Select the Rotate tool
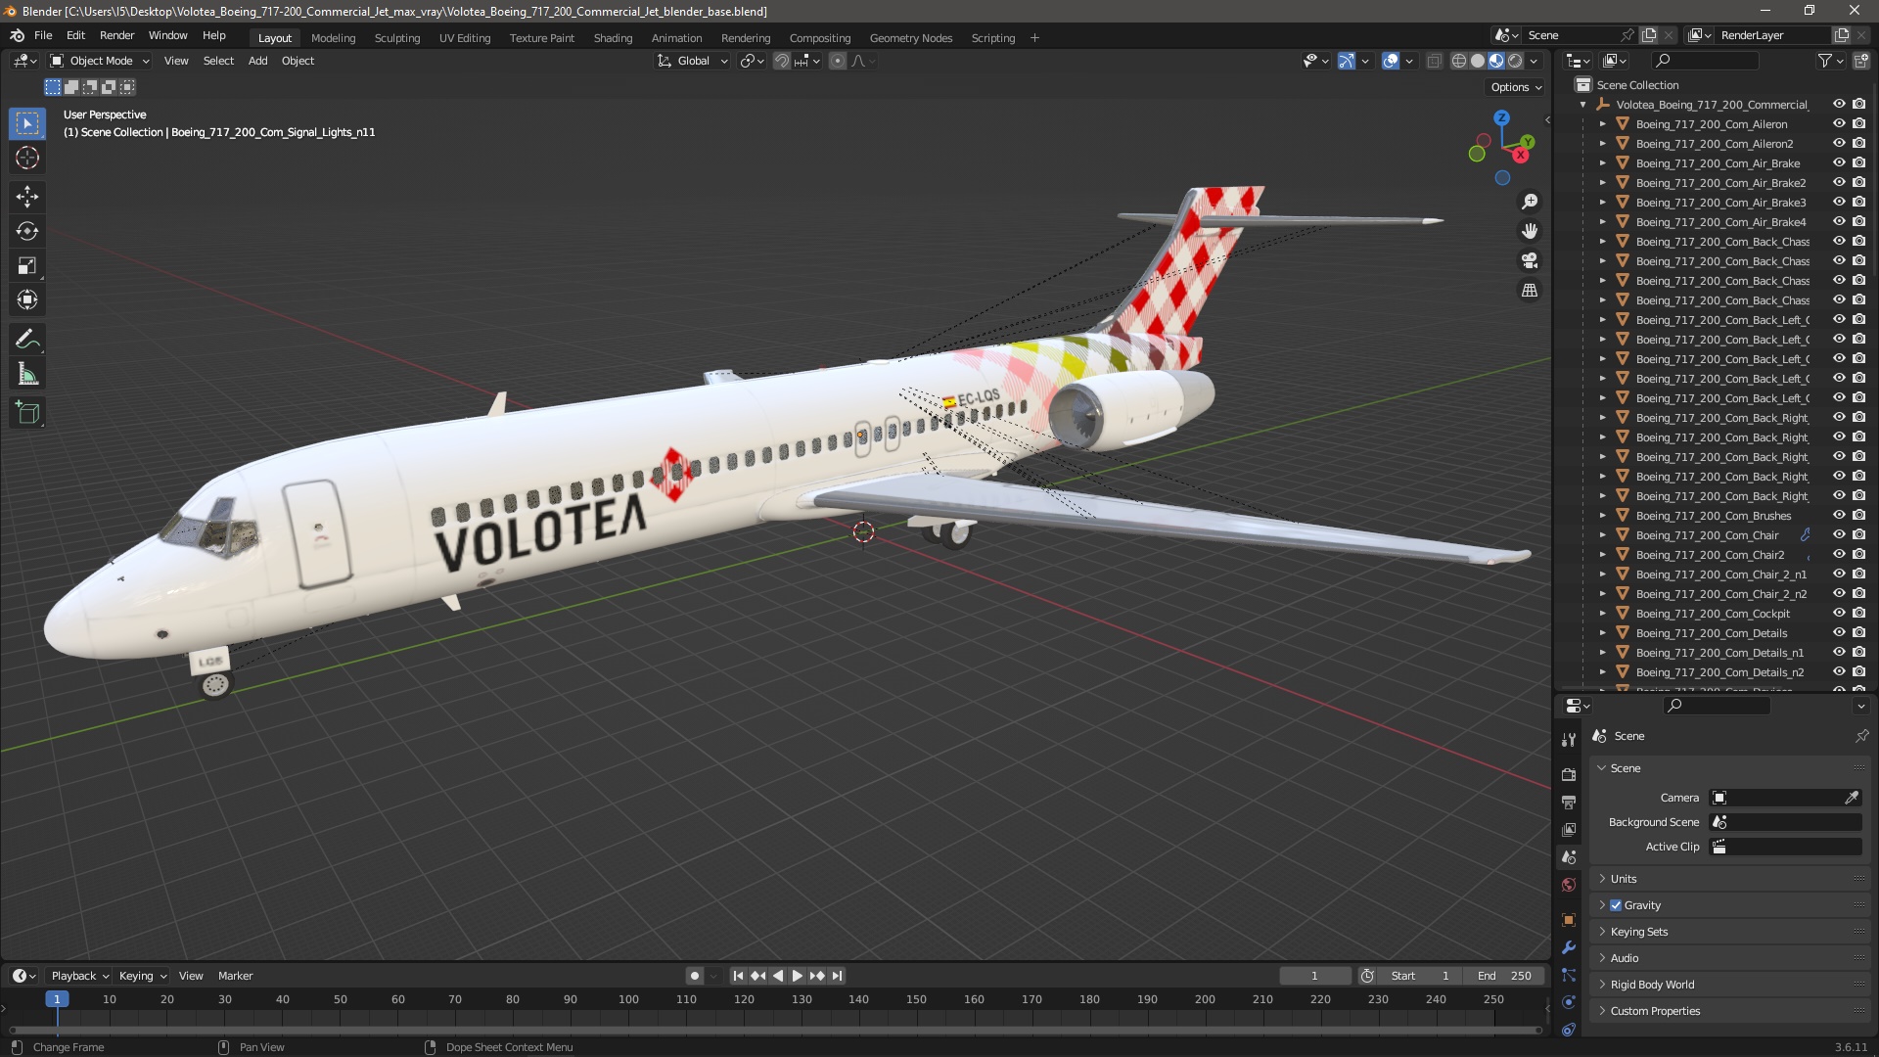Screen dimensions: 1879x1057 pos(27,231)
